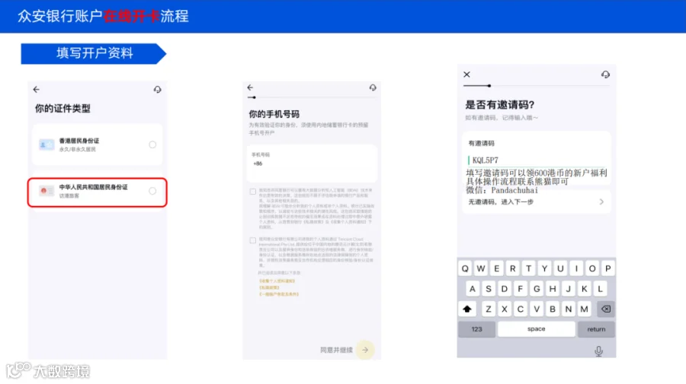
Task: Tap the L key on keyboard
Action: [601, 289]
